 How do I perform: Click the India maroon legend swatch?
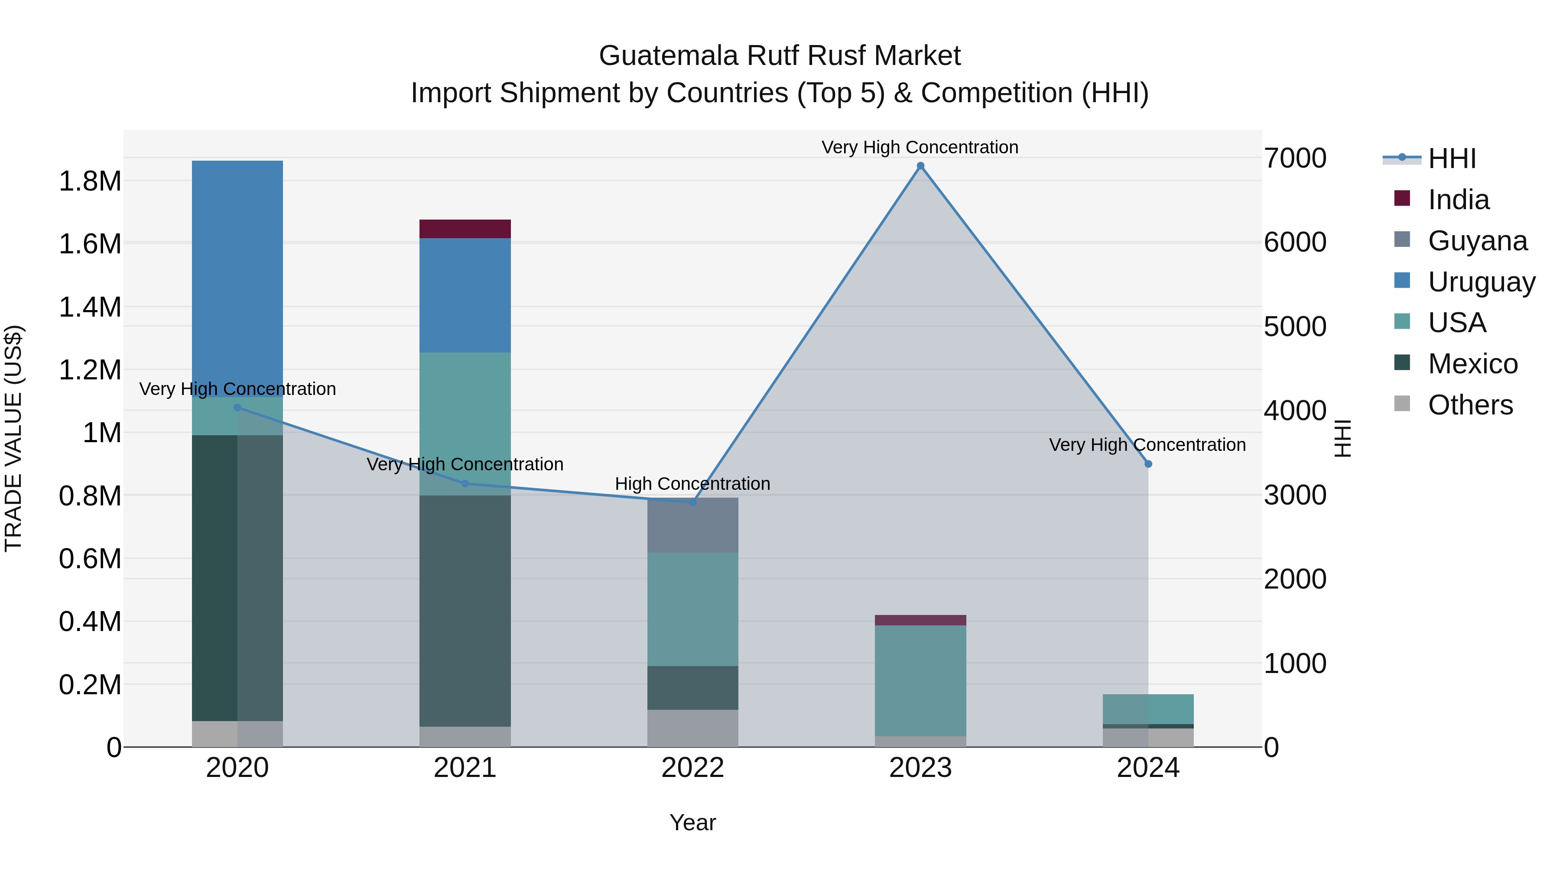coord(1402,198)
